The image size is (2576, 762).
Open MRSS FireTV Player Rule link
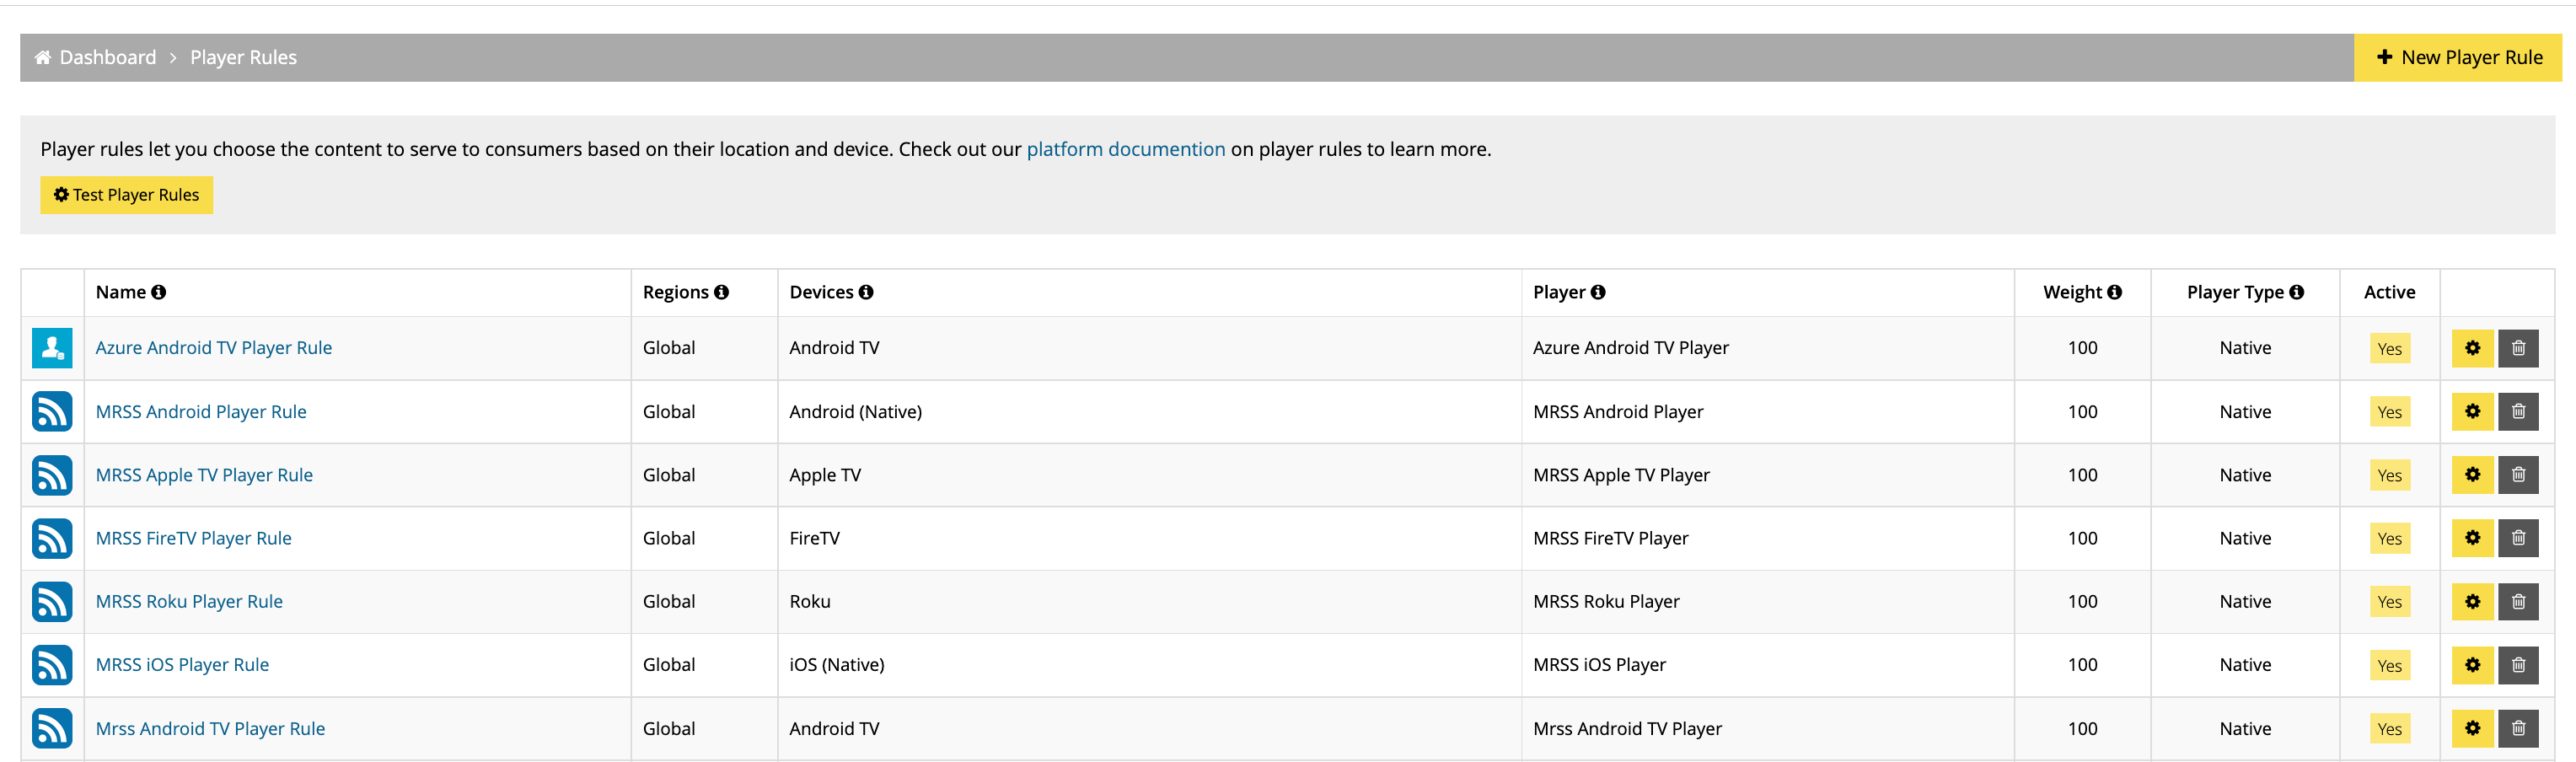pos(194,538)
